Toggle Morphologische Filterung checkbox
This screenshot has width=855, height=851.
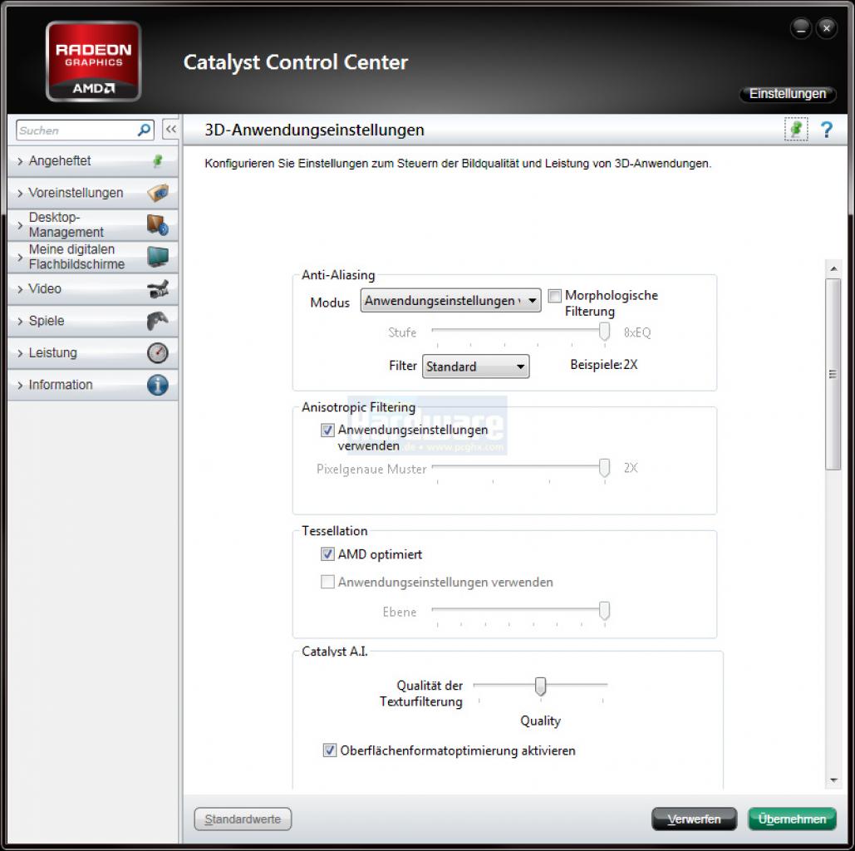[x=554, y=296]
